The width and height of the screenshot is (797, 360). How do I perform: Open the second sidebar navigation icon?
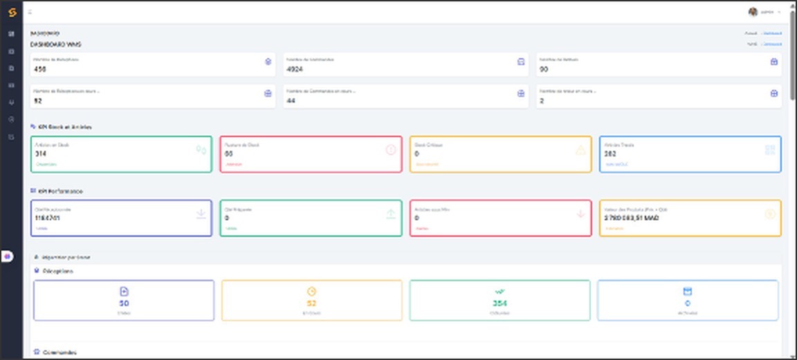tap(12, 51)
